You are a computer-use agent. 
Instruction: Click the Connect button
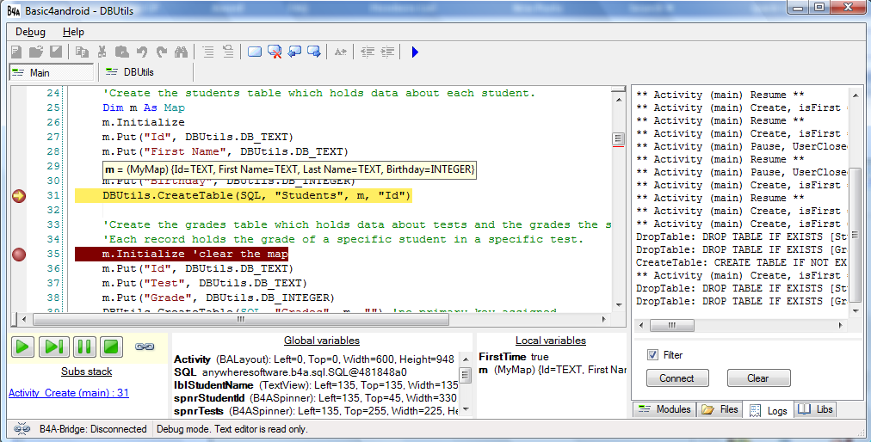pos(676,378)
